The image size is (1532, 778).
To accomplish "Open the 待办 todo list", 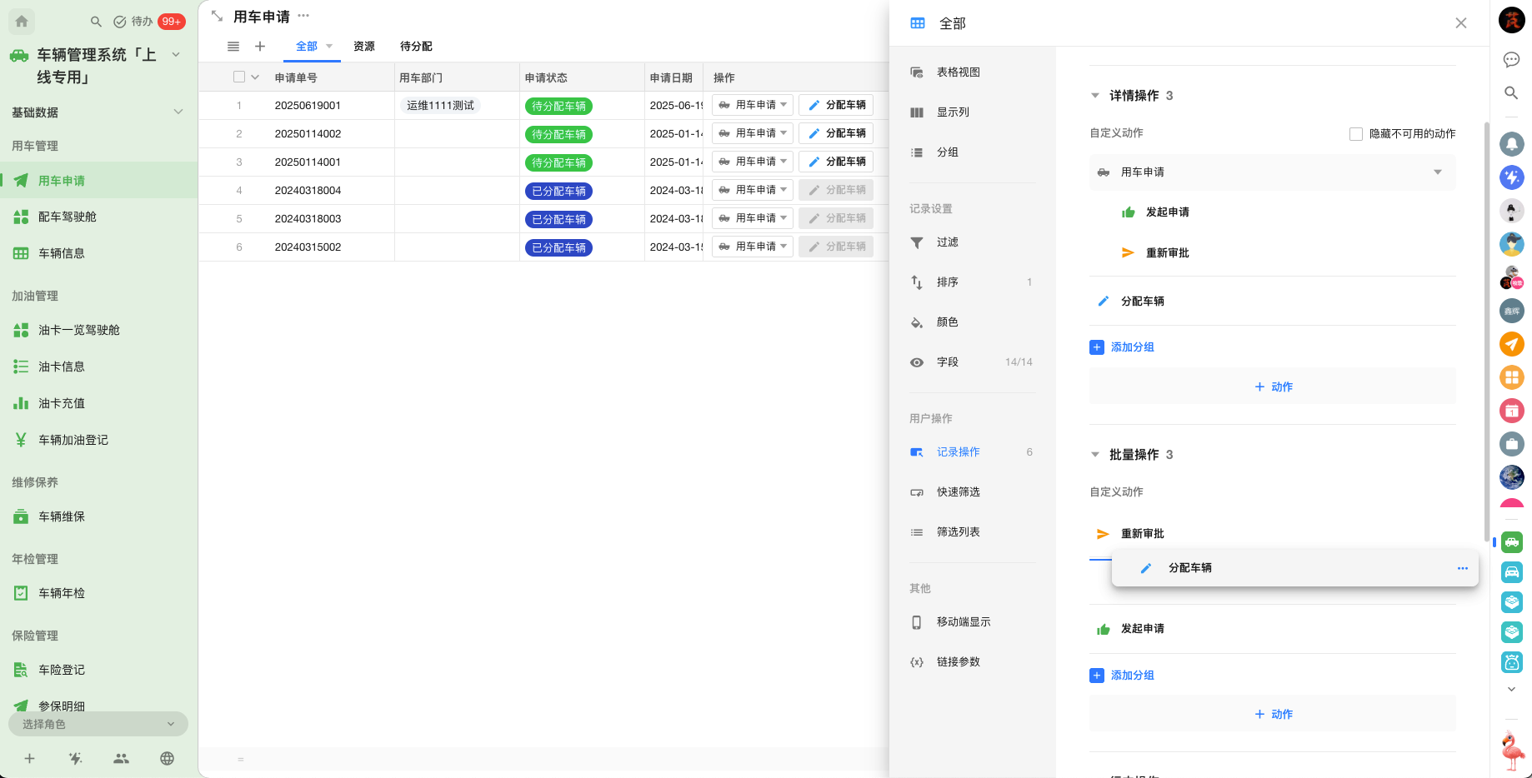I will pos(133,22).
